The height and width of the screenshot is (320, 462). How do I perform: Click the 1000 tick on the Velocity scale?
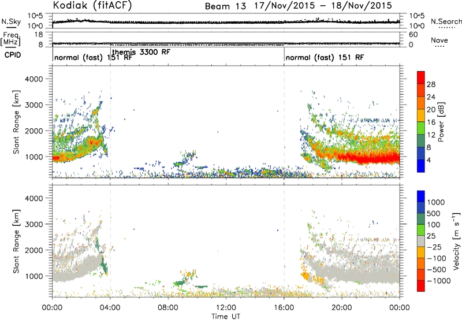(x=436, y=202)
